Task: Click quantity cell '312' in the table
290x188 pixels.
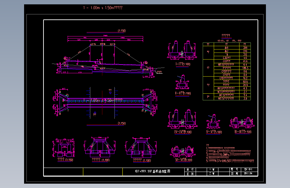Action: [245, 55]
